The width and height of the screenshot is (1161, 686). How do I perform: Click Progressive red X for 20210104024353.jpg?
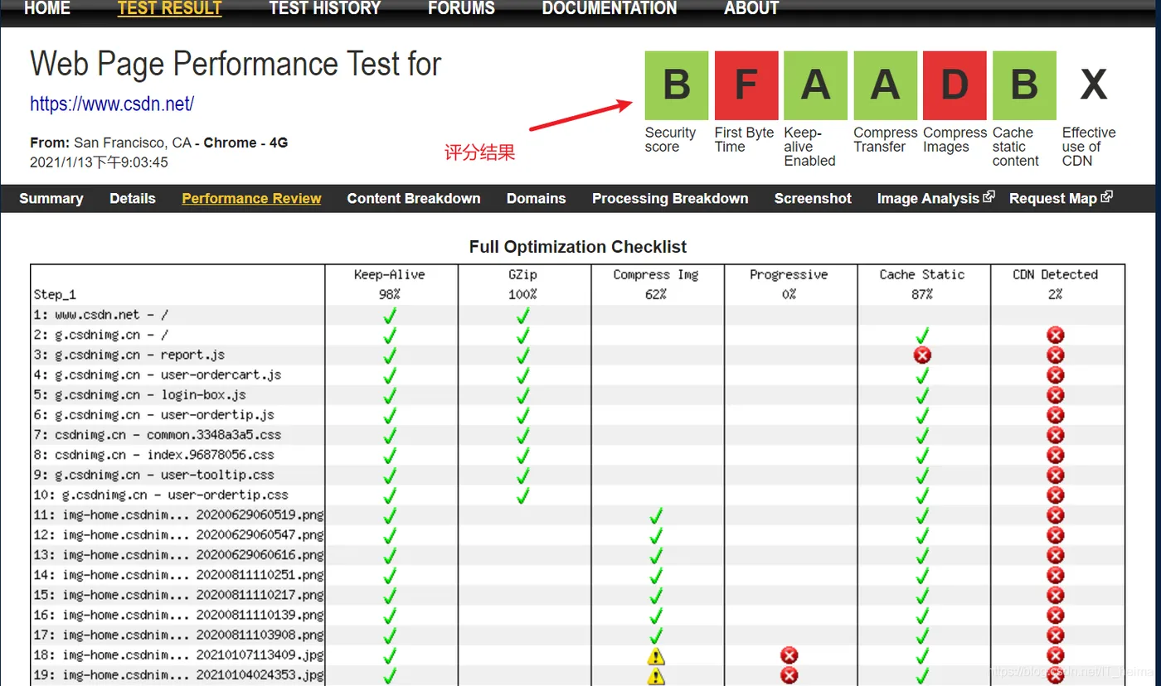[789, 675]
